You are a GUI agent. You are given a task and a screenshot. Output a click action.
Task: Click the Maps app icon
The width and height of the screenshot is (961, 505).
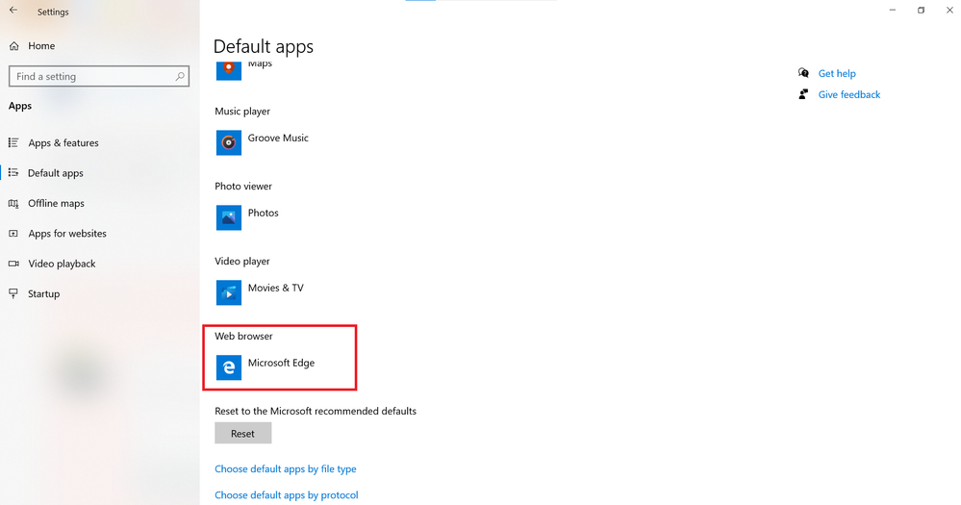[x=229, y=70]
